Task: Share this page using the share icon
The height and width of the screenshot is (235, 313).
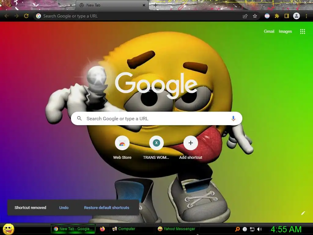Action: click(245, 16)
